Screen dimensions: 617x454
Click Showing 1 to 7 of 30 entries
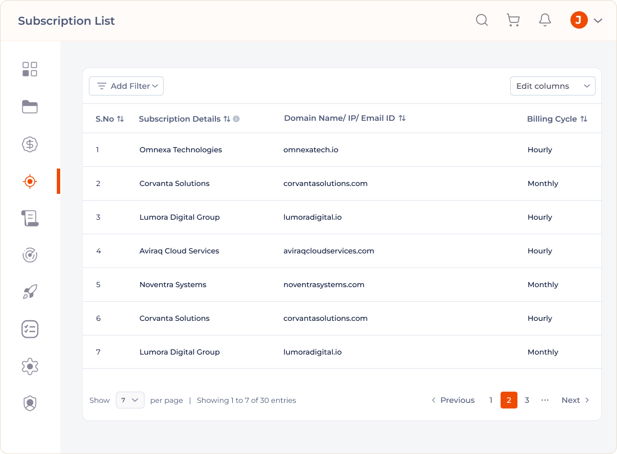click(246, 400)
